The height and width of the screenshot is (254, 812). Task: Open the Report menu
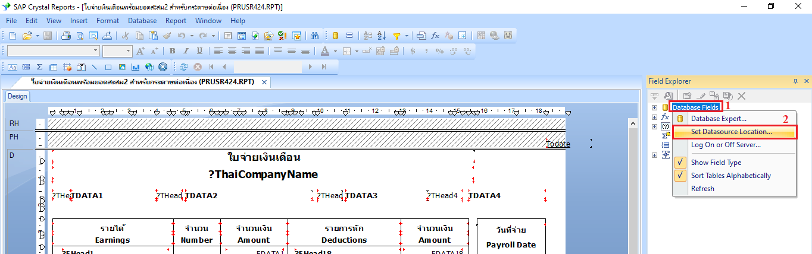tap(176, 21)
